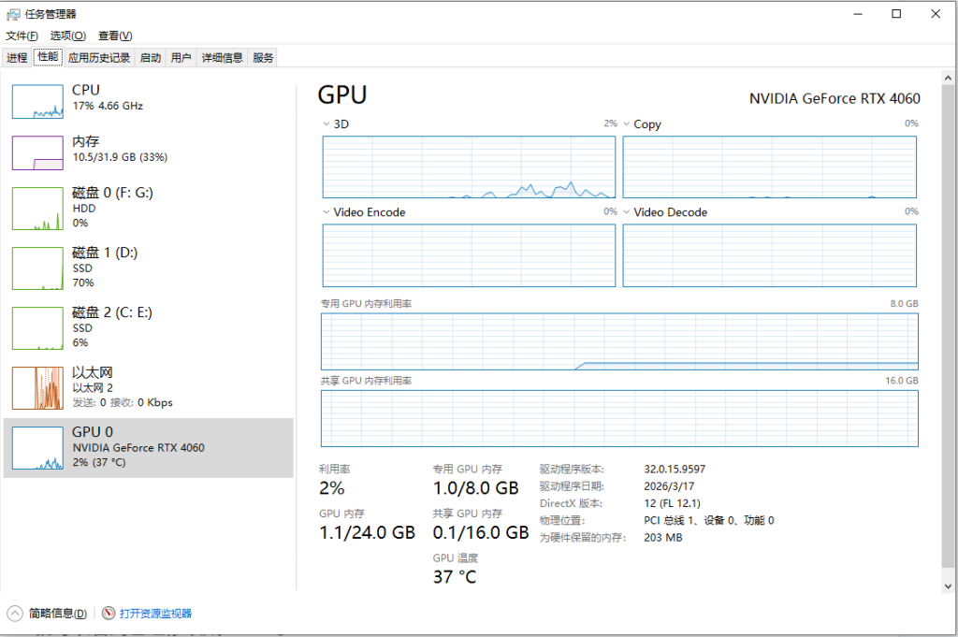Click the 简略信息 collapse arrow icon

point(15,614)
